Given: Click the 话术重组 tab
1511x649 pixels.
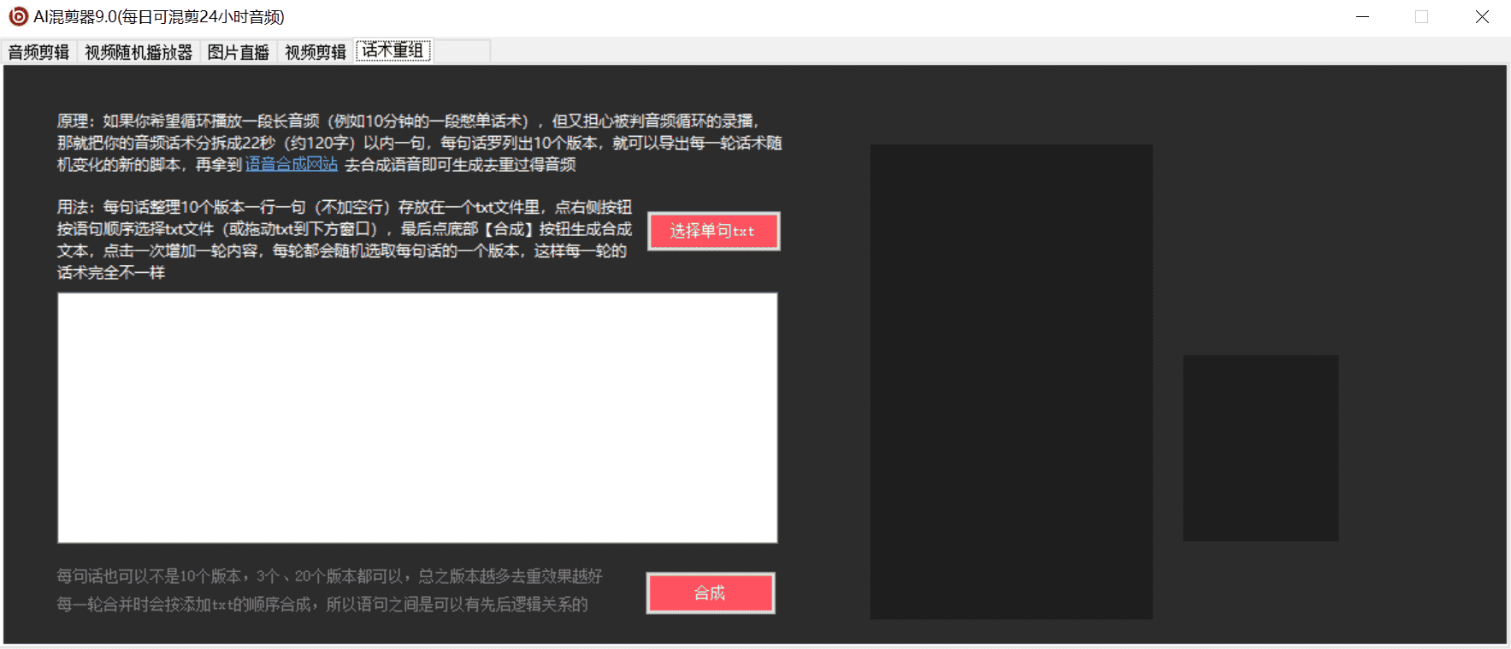Looking at the screenshot, I should coord(393,51).
